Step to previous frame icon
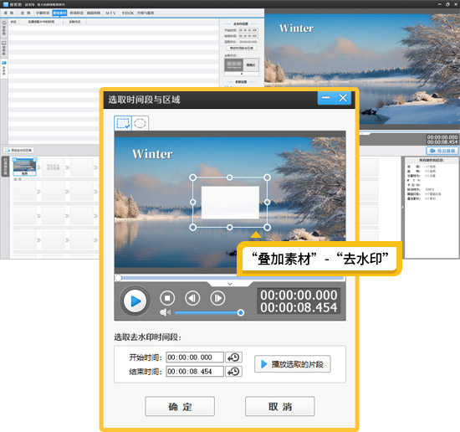This screenshot has width=460, height=432. coord(192,298)
